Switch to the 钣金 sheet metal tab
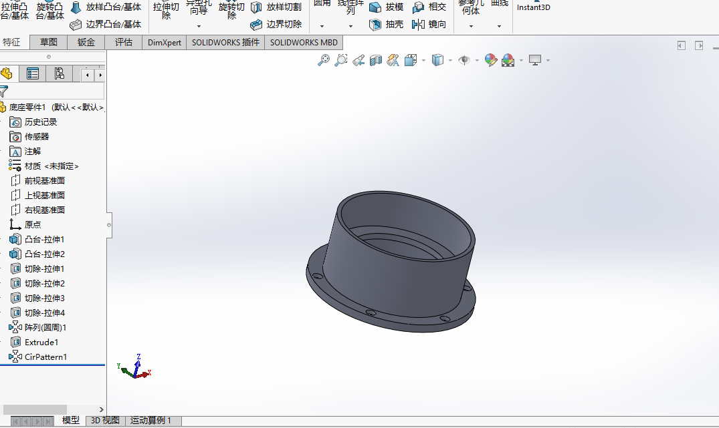 pyautogui.click(x=86, y=42)
